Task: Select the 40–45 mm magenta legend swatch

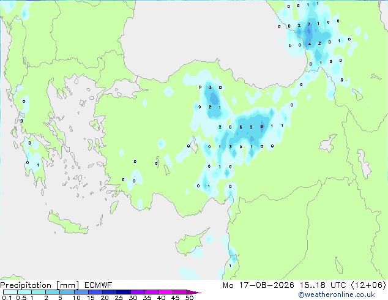Action: click(166, 292)
